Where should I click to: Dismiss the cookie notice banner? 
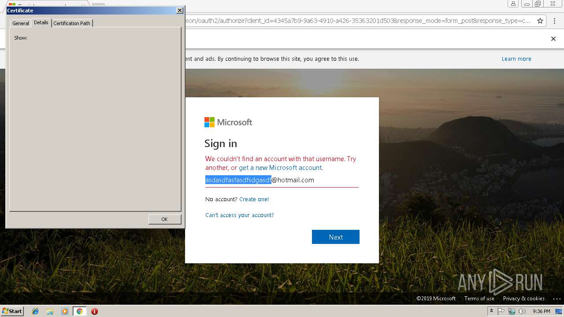tap(553, 39)
